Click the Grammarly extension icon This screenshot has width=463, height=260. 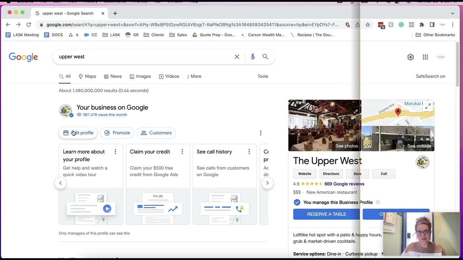[x=401, y=25]
